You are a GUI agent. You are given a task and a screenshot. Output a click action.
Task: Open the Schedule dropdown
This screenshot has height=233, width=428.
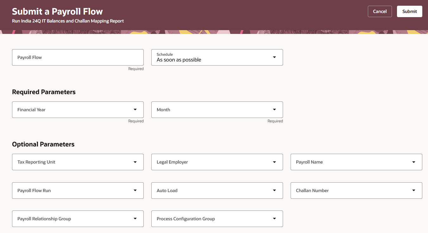pyautogui.click(x=217, y=57)
